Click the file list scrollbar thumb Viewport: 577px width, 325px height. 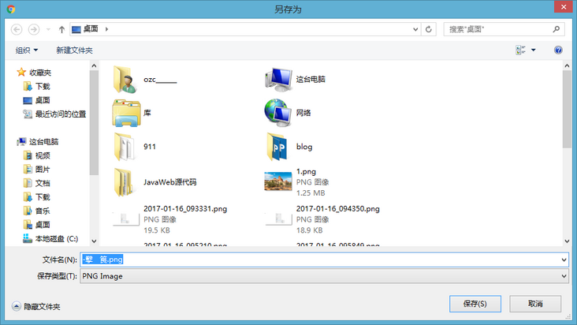point(567,110)
